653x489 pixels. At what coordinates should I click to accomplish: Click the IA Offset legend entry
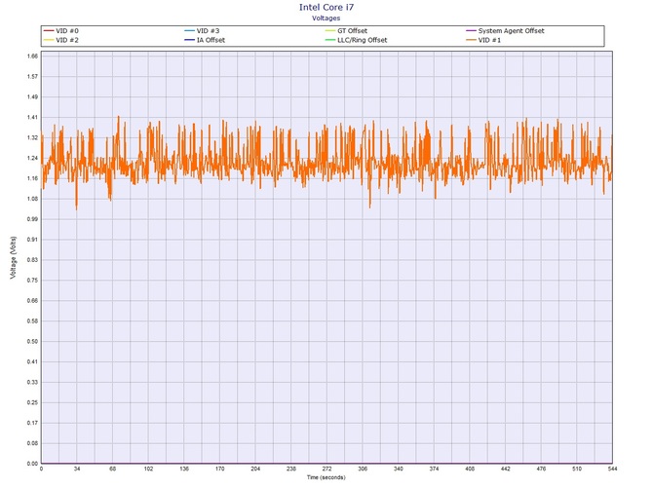[205, 40]
